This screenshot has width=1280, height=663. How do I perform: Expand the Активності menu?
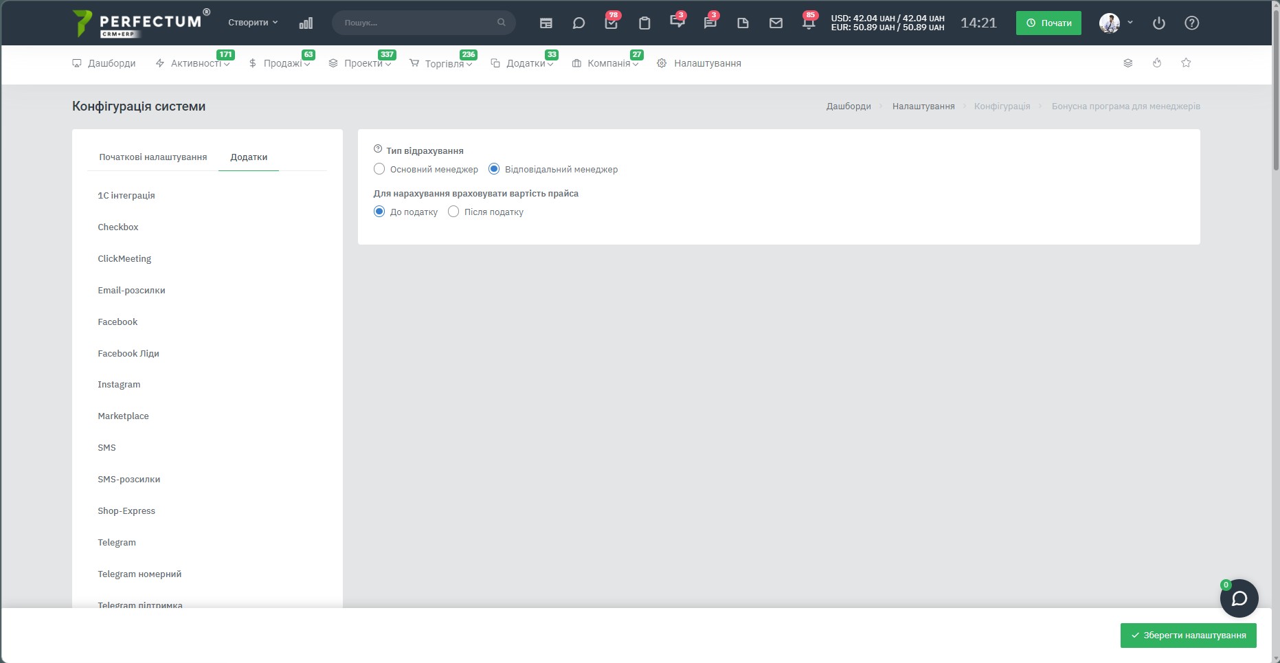coord(193,63)
